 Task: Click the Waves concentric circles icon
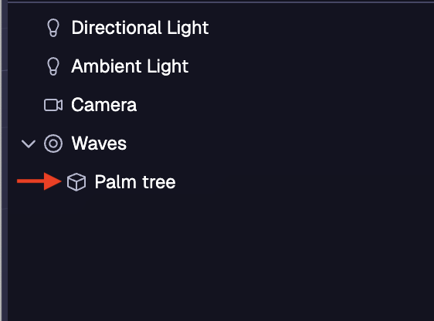click(x=53, y=144)
